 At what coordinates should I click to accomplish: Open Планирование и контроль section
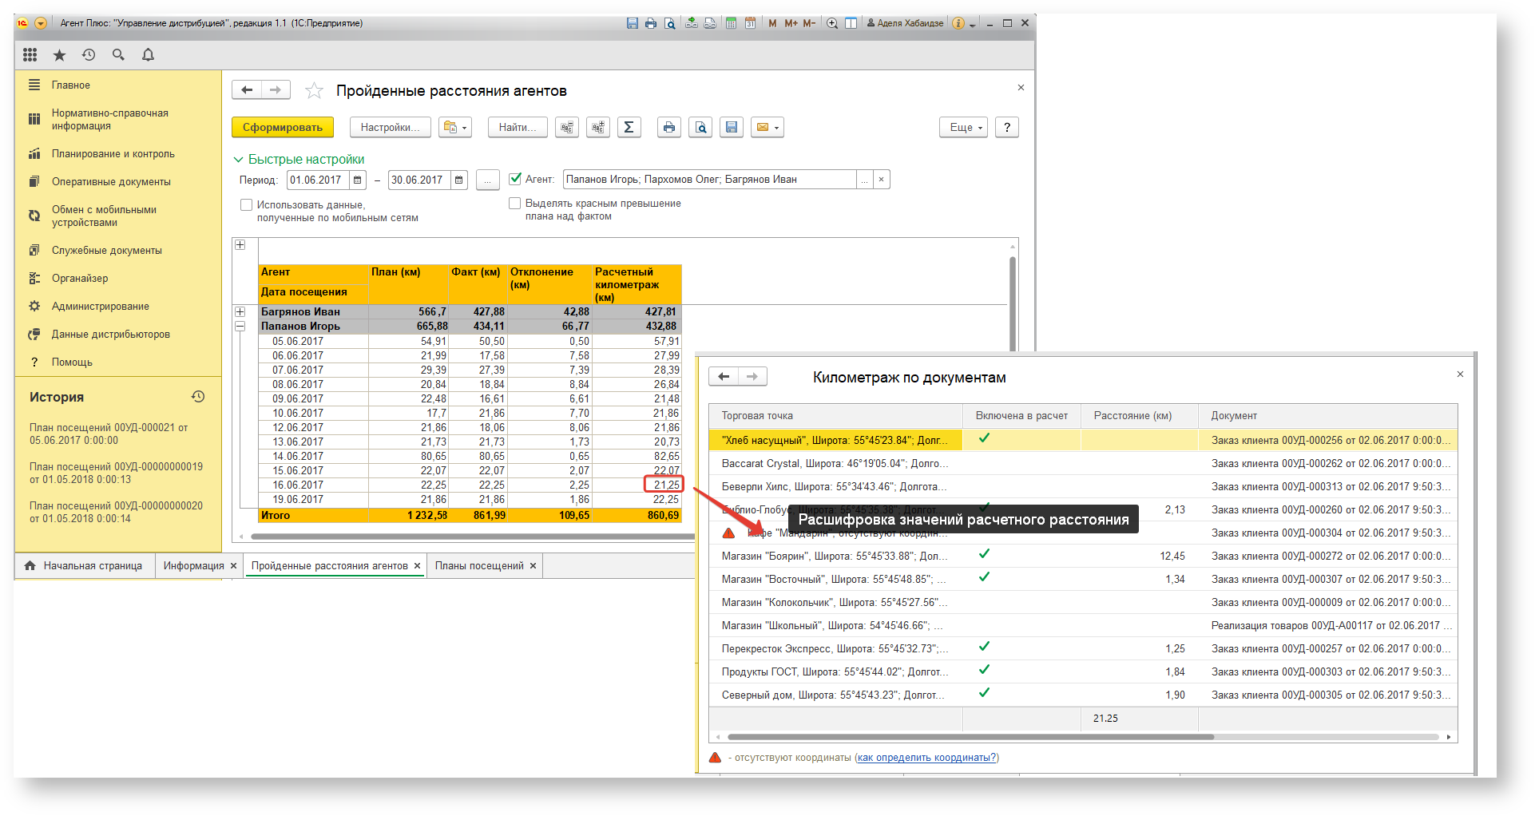(x=113, y=153)
